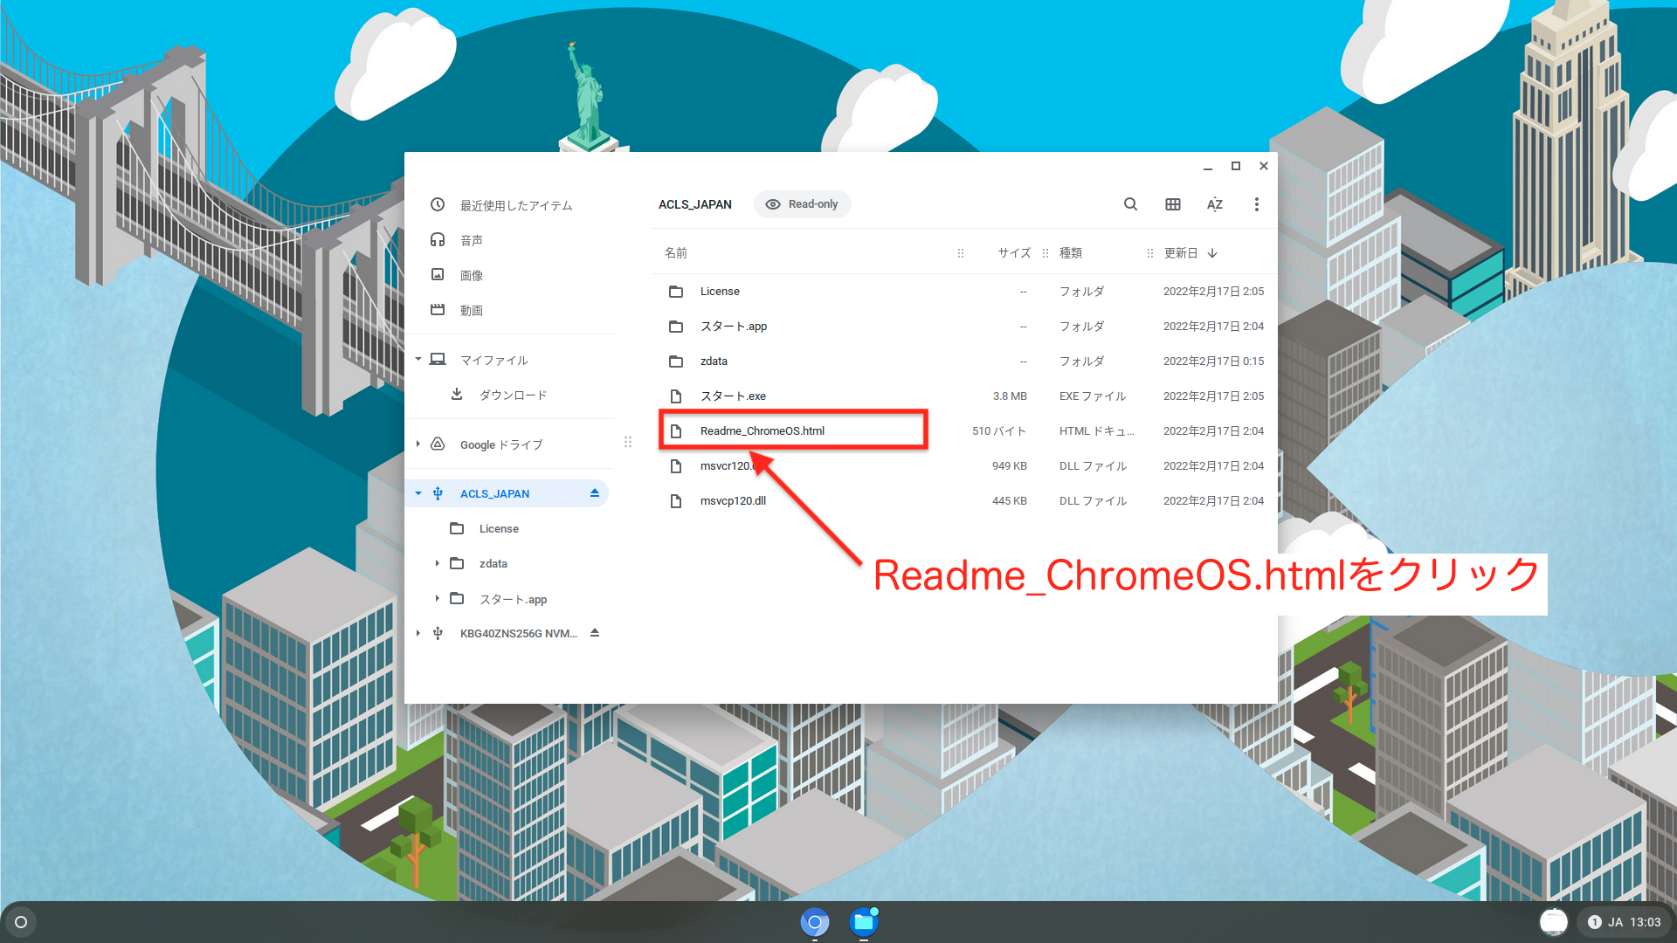The height and width of the screenshot is (943, 1677).
Task: Sort by Date modified (更新日) column
Action: pos(1181,253)
